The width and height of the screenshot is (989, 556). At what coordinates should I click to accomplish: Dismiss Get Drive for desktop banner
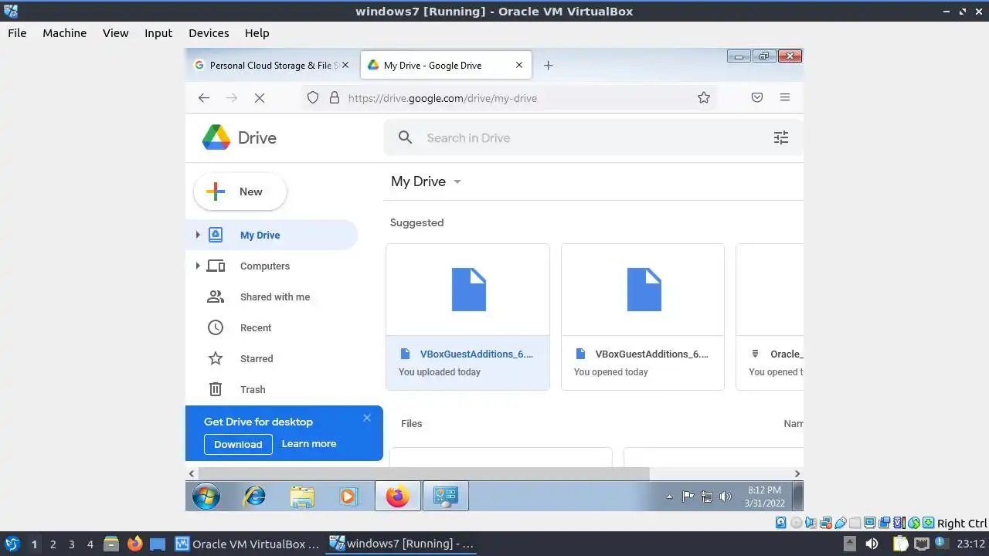[367, 418]
